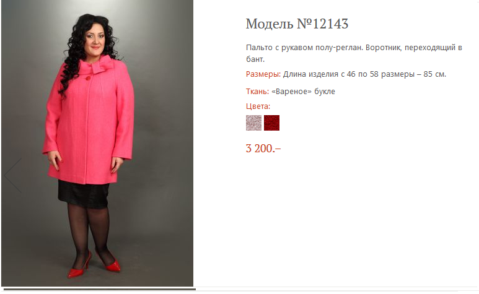The width and height of the screenshot is (479, 294).
Task: Click the red Размеры: label
Action: coord(263,74)
